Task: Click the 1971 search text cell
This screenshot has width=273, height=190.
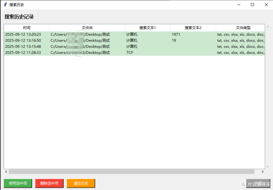Action: [176, 34]
